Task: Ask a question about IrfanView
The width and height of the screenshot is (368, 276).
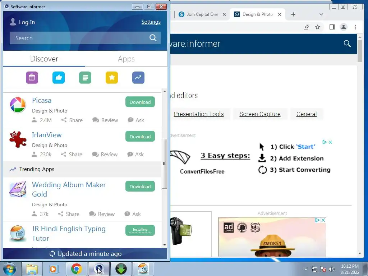Action: pos(135,155)
